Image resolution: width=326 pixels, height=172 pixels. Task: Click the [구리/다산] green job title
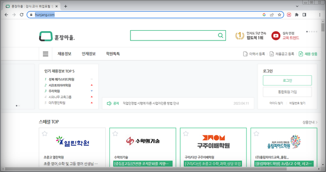(213, 164)
